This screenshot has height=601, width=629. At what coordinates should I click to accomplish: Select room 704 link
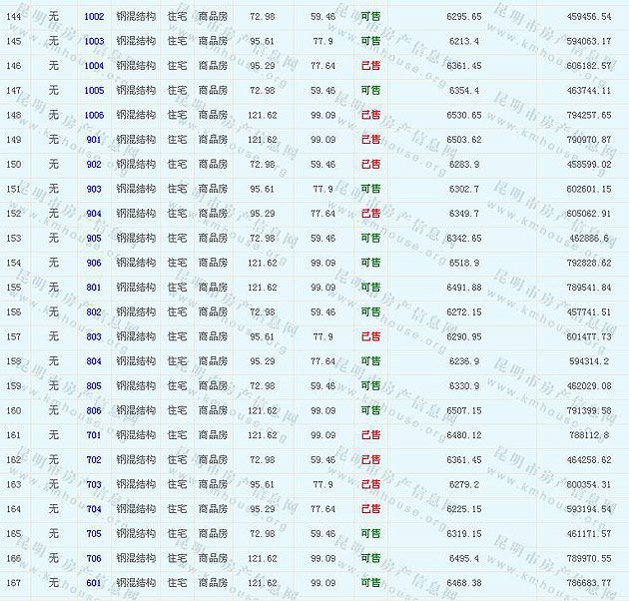pos(94,509)
